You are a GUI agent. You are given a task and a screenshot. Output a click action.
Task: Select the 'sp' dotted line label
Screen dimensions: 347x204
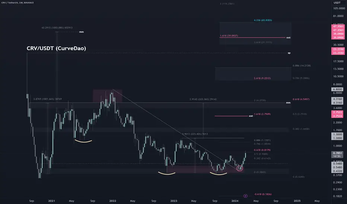click(289, 53)
